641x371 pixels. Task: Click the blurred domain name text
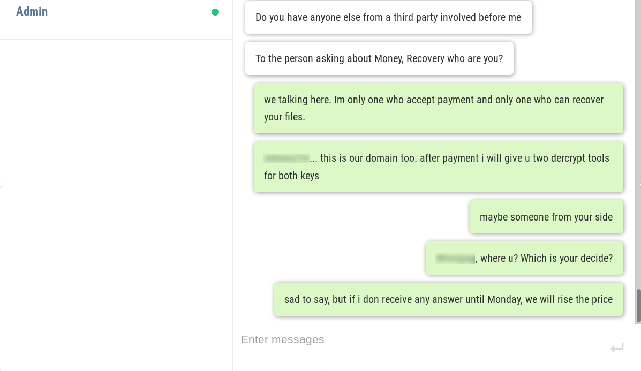click(286, 158)
